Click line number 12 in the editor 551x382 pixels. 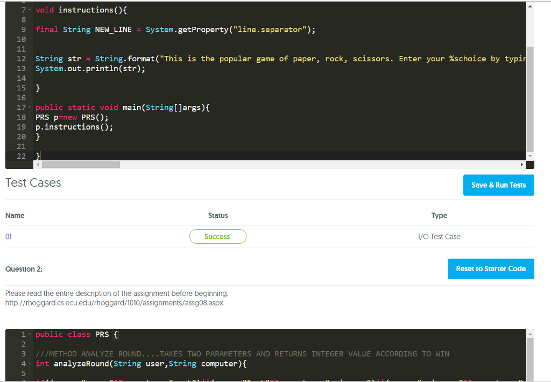pyautogui.click(x=22, y=58)
